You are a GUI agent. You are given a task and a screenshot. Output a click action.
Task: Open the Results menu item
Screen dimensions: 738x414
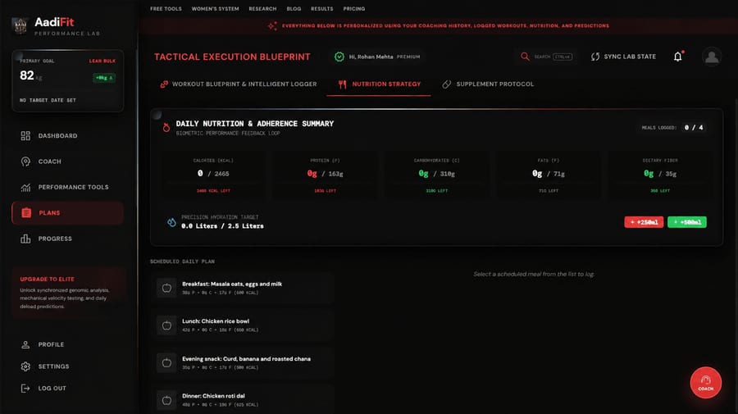pos(322,9)
